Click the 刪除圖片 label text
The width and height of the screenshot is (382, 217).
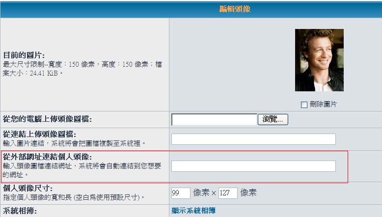point(323,105)
